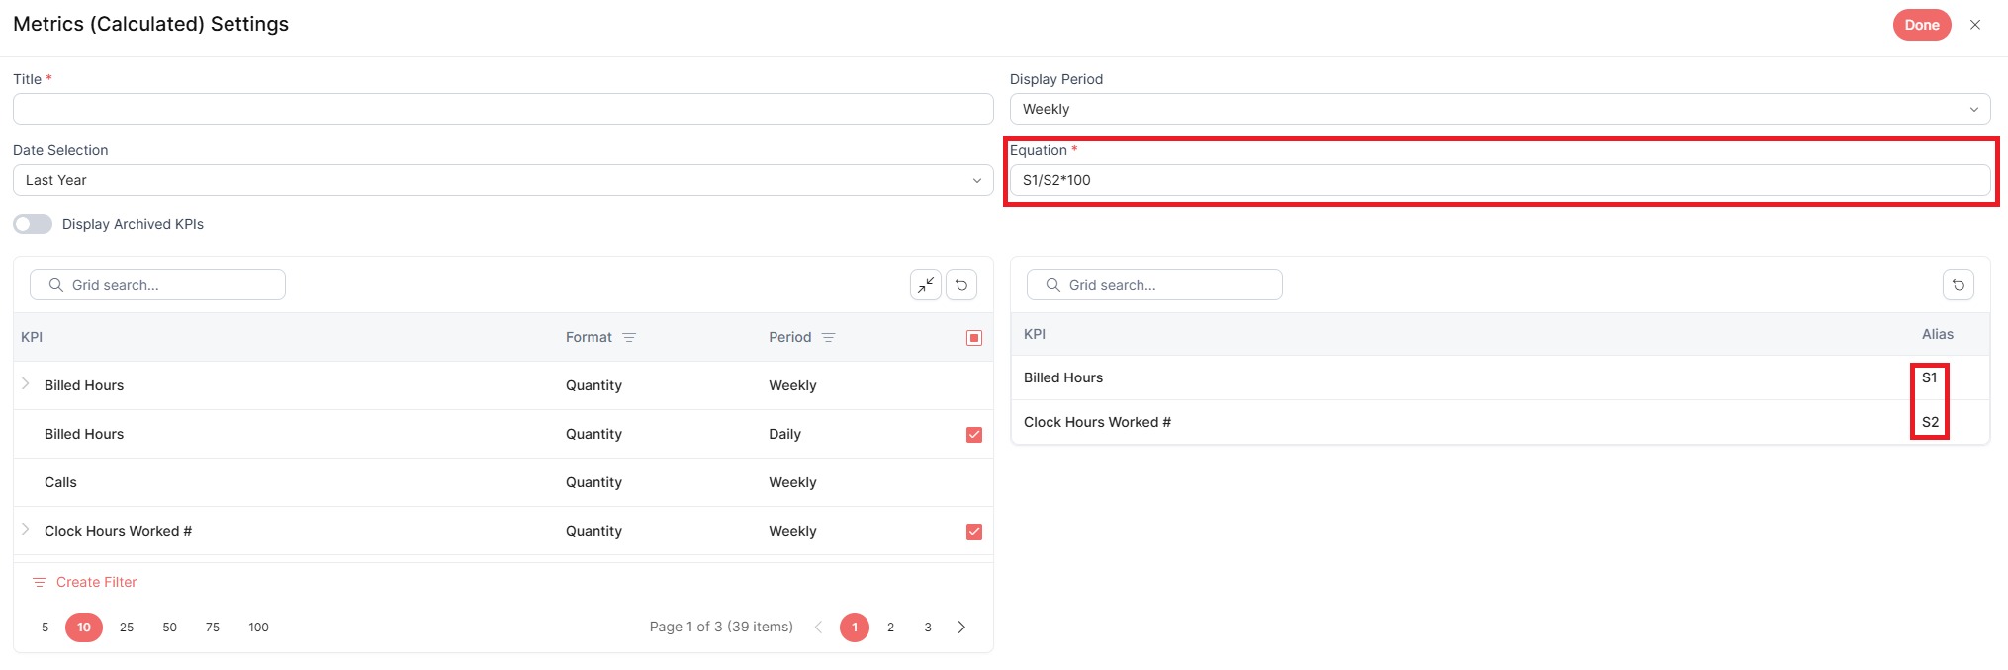The height and width of the screenshot is (670, 2008).
Task: Click the Create Filter link
Action: tap(85, 582)
